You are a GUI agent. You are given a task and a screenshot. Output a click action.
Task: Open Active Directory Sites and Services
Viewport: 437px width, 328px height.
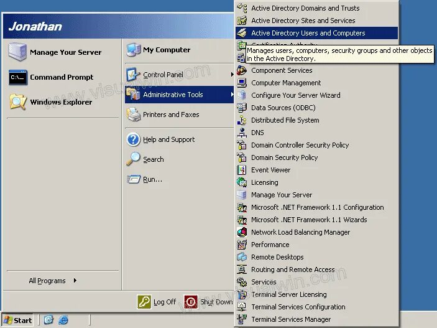pos(316,21)
